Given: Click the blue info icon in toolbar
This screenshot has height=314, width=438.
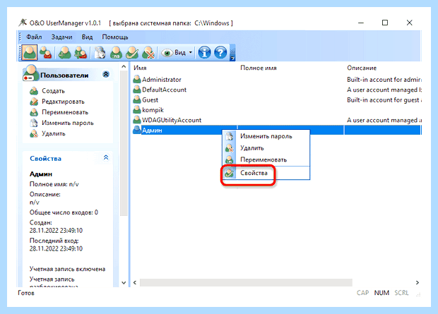Looking at the screenshot, I should click(204, 52).
